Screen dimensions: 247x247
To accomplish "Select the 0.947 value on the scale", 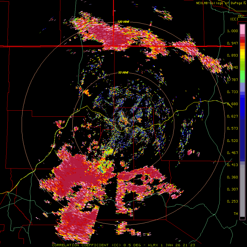I will pos(232,43).
